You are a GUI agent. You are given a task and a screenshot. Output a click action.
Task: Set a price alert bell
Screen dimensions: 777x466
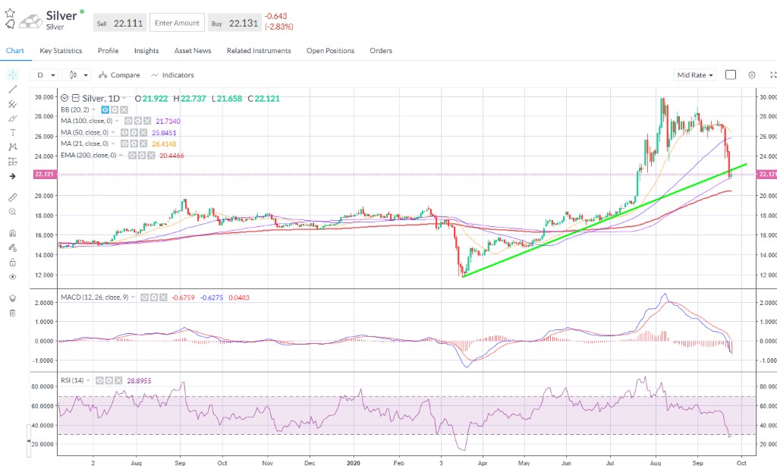[10, 24]
